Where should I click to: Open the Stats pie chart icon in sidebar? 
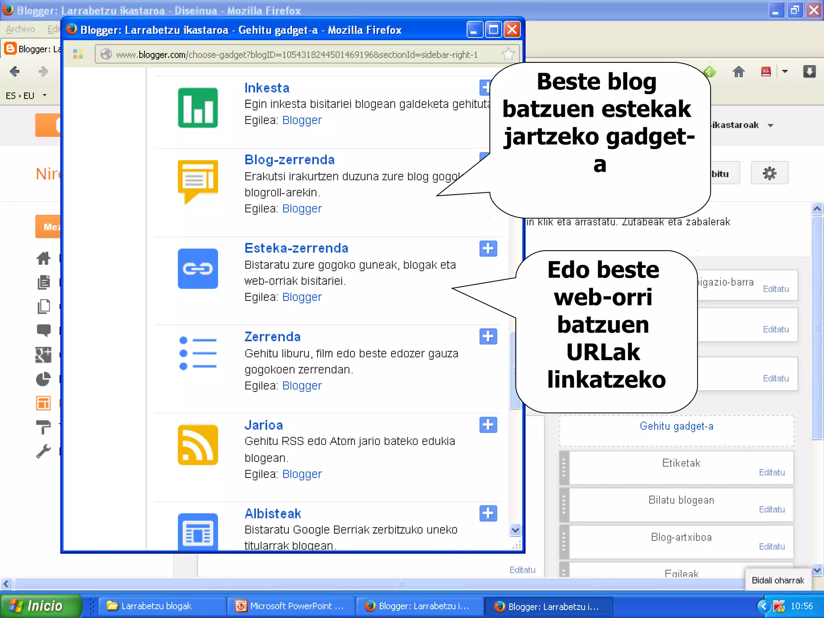43,379
